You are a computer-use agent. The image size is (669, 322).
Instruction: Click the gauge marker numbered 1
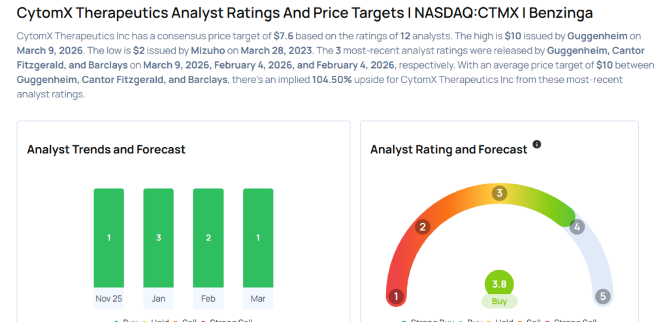(x=395, y=297)
